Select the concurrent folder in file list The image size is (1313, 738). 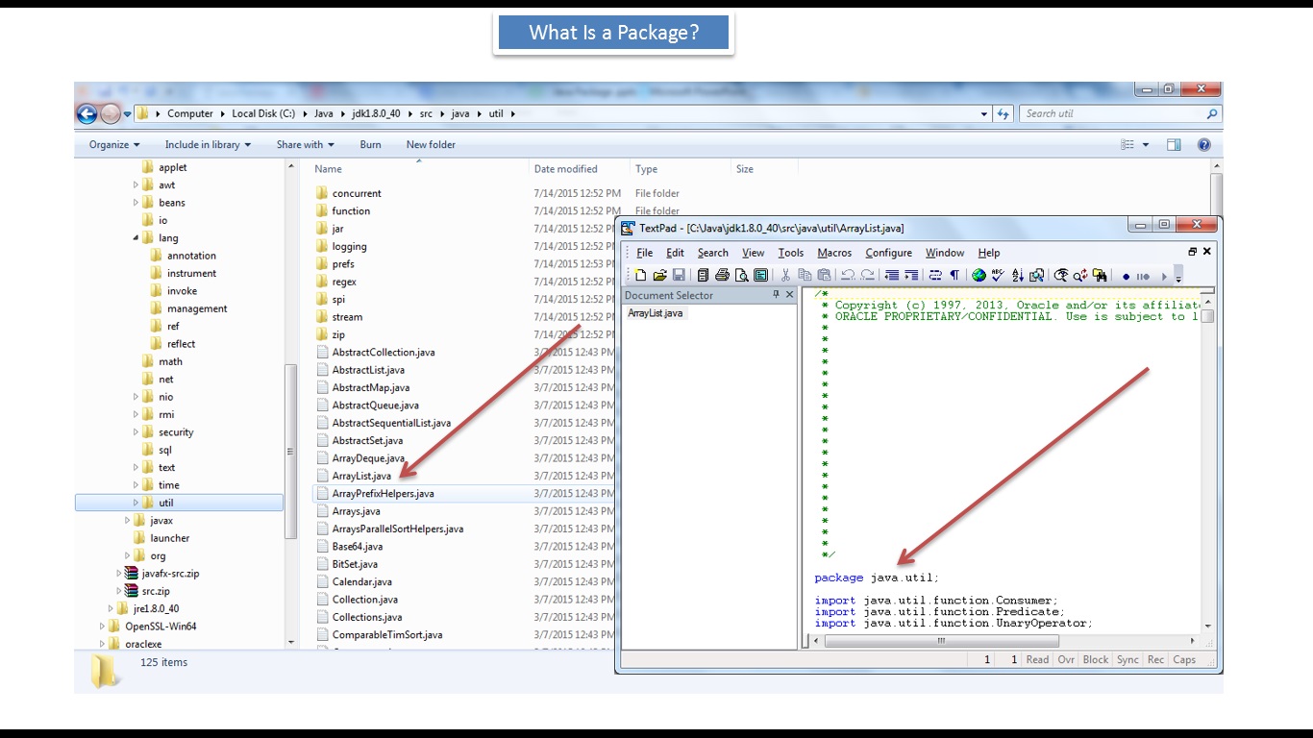tap(357, 193)
